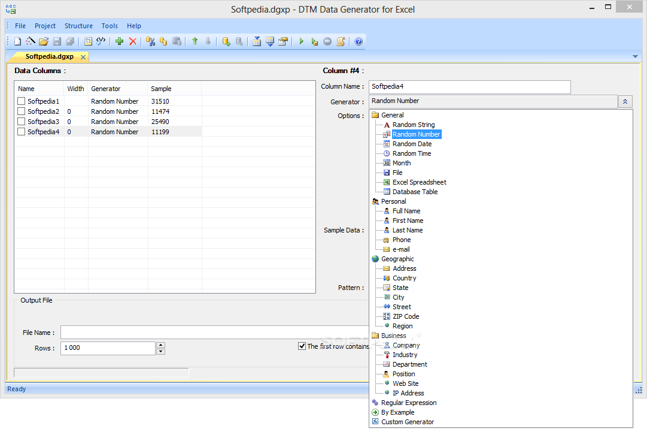Delete the column with the red X icon
This screenshot has height=429, width=647.
coord(132,41)
